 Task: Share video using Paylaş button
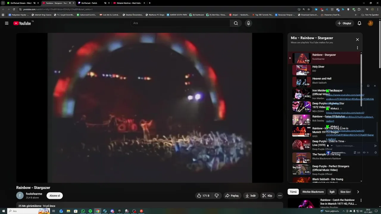[x=232, y=196]
